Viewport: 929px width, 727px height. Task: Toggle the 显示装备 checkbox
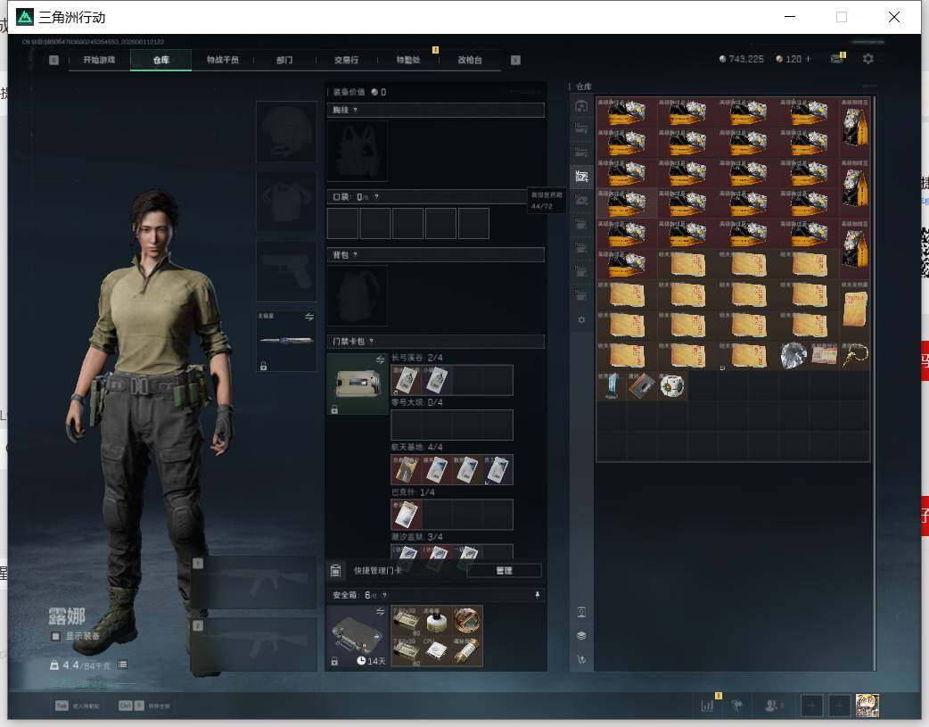[x=55, y=636]
